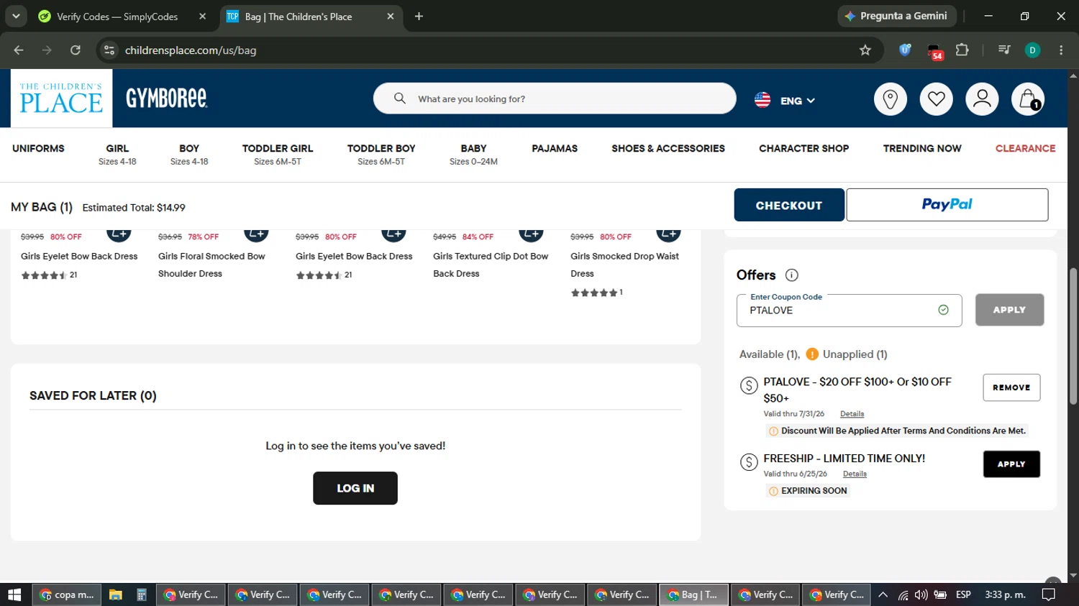
Task: Open the Calculator in the taskbar
Action: coord(142,594)
